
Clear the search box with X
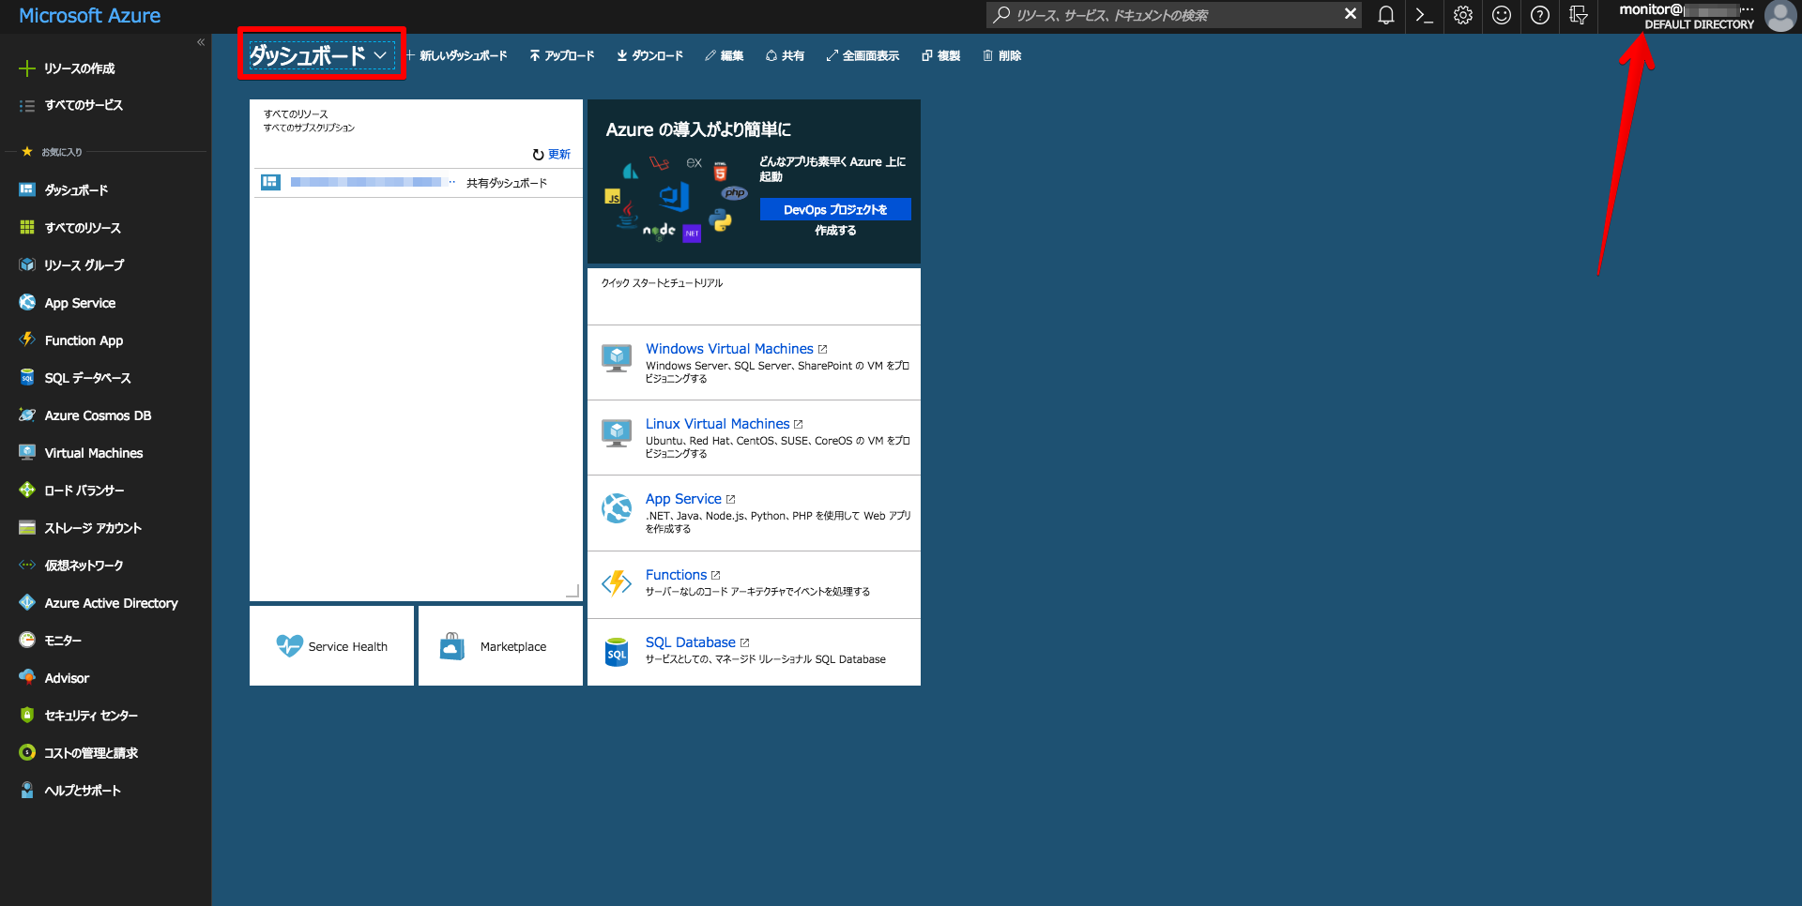point(1350,14)
